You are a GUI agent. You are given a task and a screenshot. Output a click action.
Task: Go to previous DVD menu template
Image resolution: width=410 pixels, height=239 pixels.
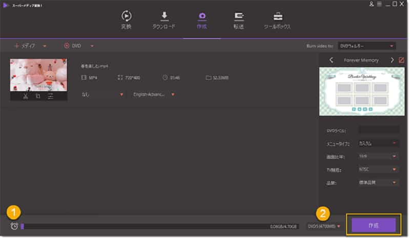click(x=331, y=60)
